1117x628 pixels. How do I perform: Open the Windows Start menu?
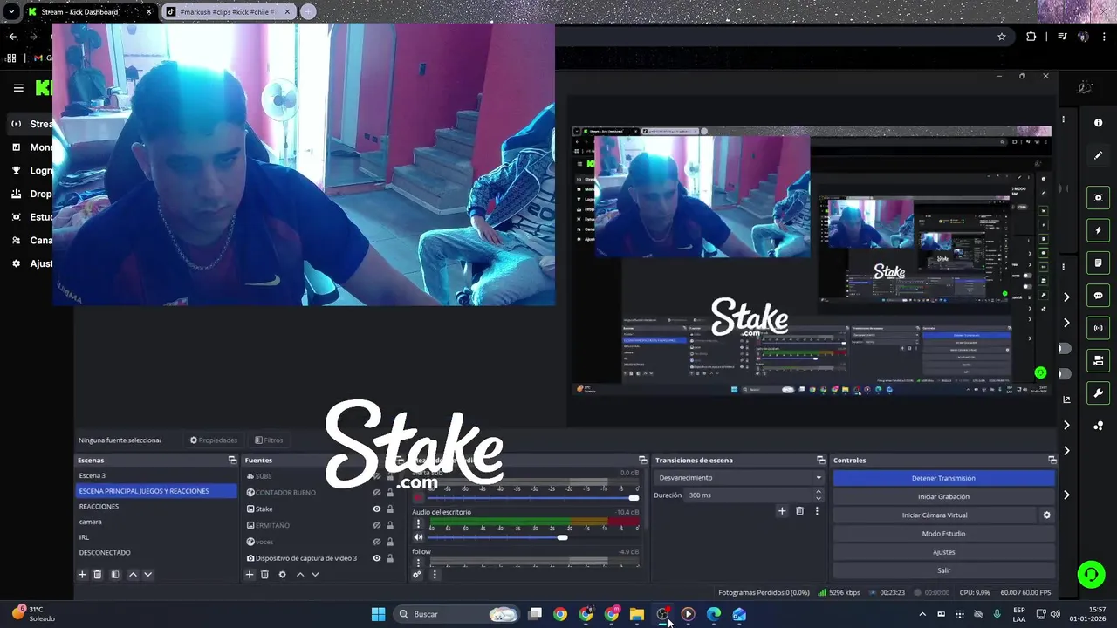(378, 614)
